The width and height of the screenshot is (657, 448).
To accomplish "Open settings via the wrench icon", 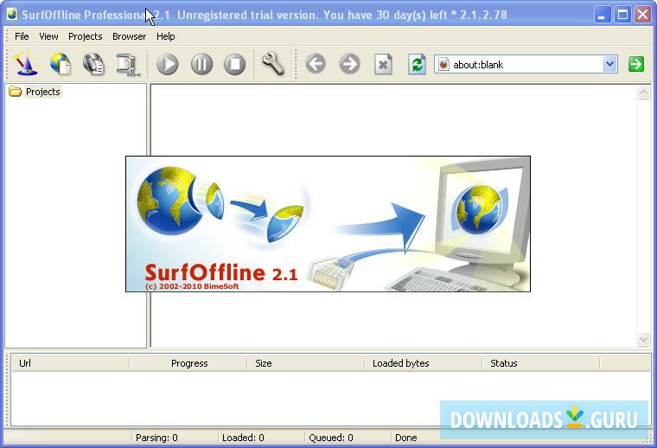I will point(273,64).
